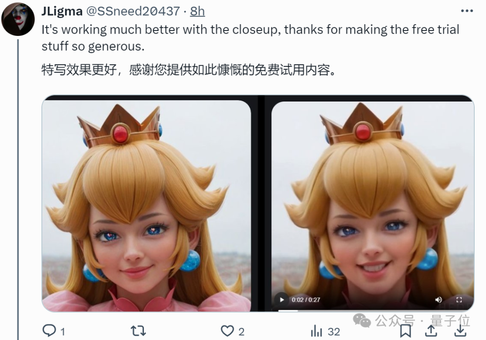Share the tweet with the upload arrow icon
The height and width of the screenshot is (340, 486).
pos(431,331)
